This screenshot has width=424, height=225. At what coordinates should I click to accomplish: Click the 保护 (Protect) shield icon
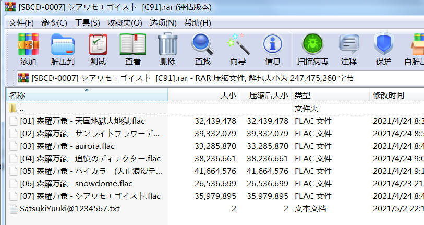(x=383, y=50)
